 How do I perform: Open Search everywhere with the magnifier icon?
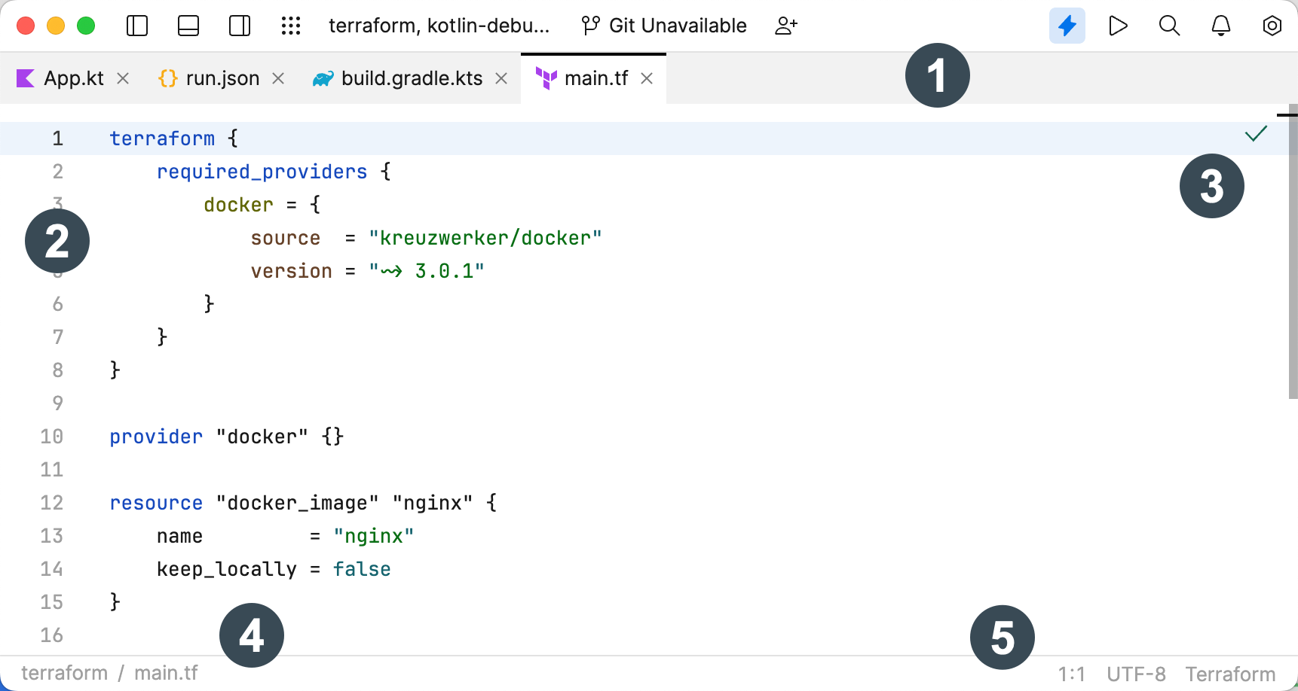pos(1168,25)
